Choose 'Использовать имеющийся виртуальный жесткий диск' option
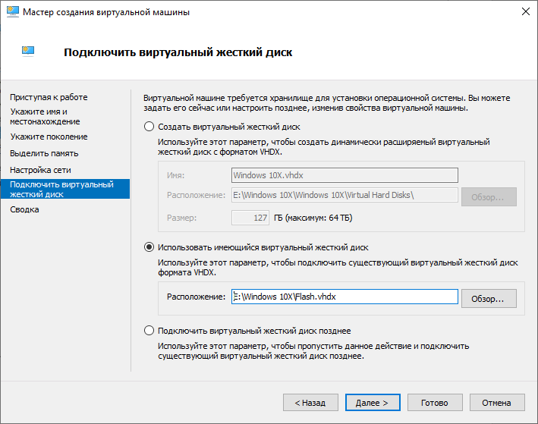This screenshot has width=538, height=424. 149,247
